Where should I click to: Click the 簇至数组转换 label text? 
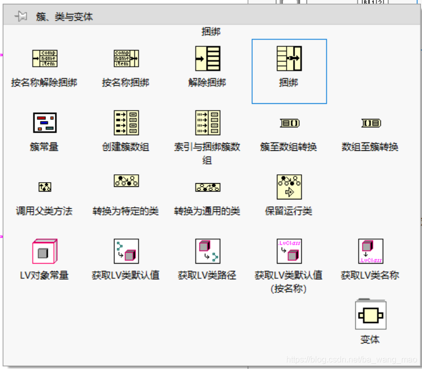click(288, 147)
